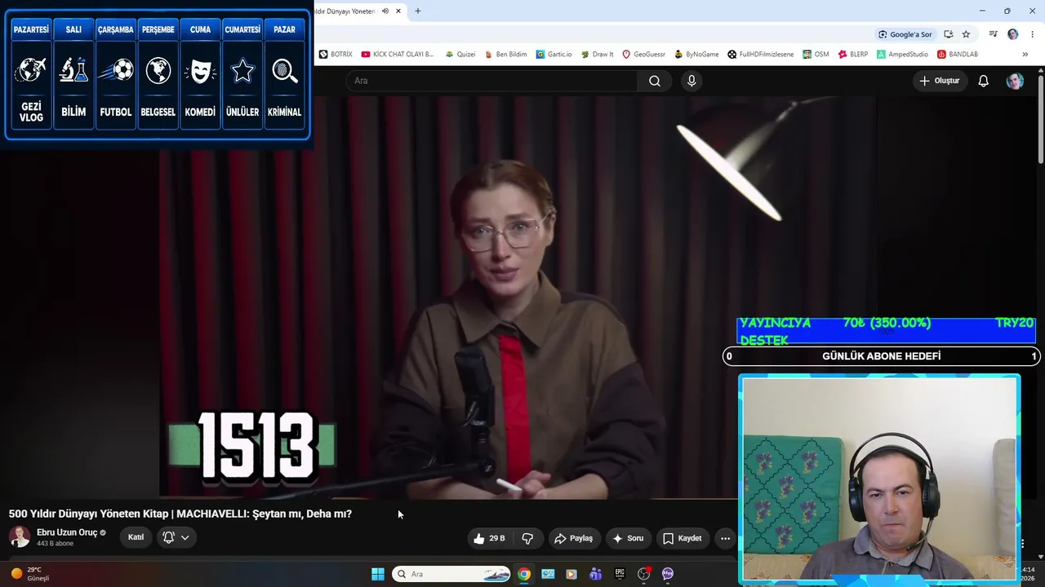Open YouTube notifications bell
Viewport: 1045px width, 587px height.
pos(984,81)
